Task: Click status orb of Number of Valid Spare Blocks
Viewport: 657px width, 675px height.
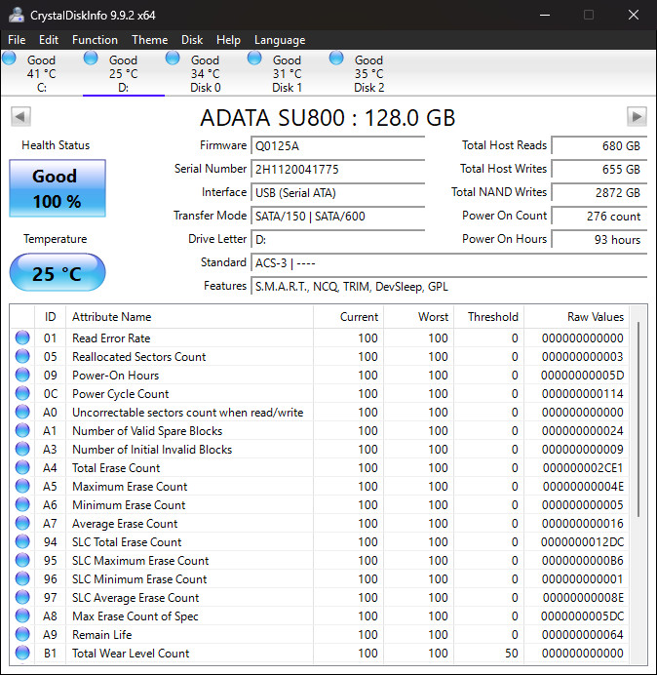Action: (x=22, y=430)
